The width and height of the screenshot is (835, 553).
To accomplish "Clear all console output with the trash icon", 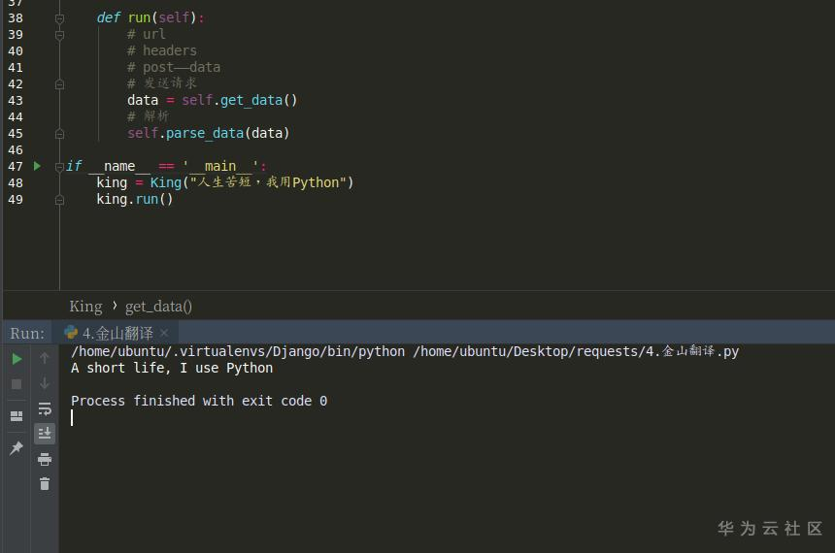I will (x=45, y=484).
